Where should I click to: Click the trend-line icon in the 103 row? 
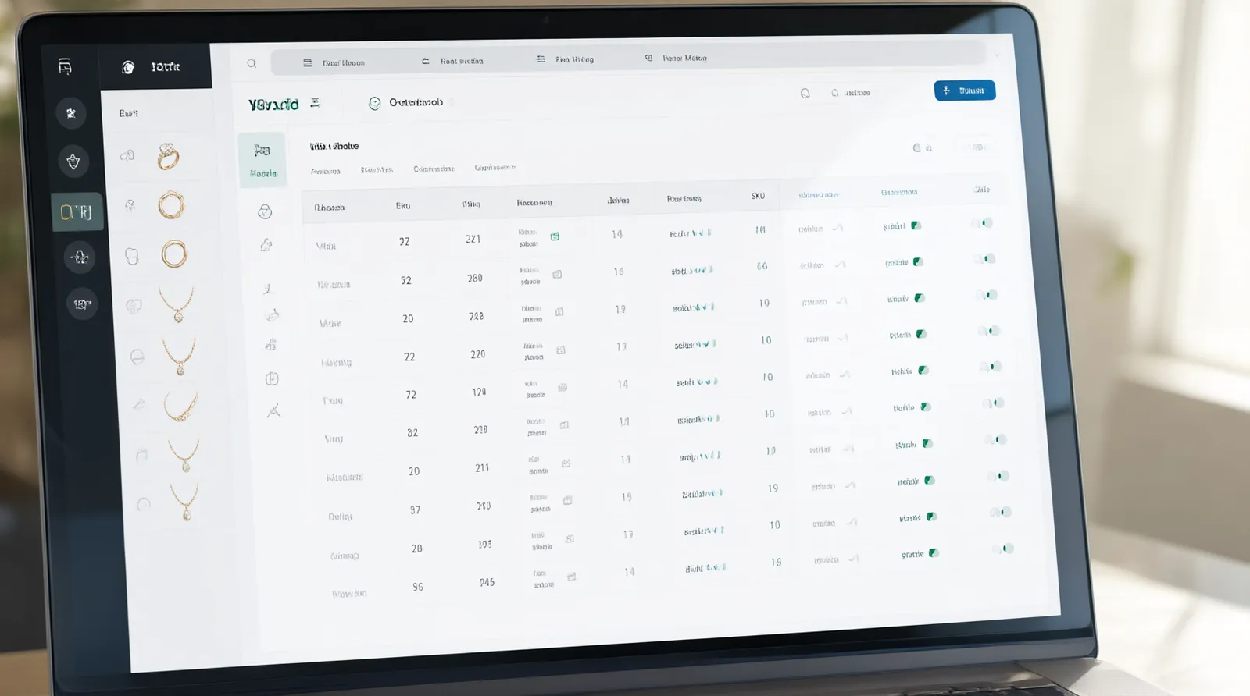[852, 522]
